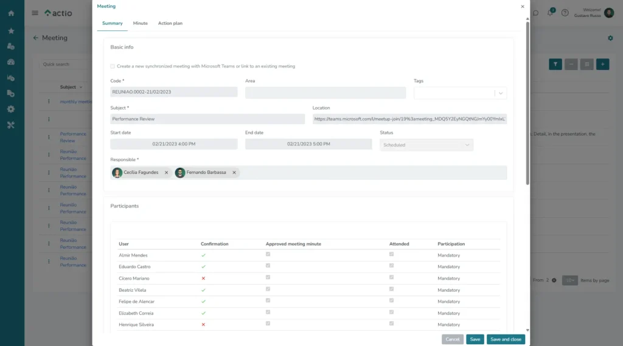The height and width of the screenshot is (346, 623).
Task: Click the Cancel button
Action: (452, 339)
